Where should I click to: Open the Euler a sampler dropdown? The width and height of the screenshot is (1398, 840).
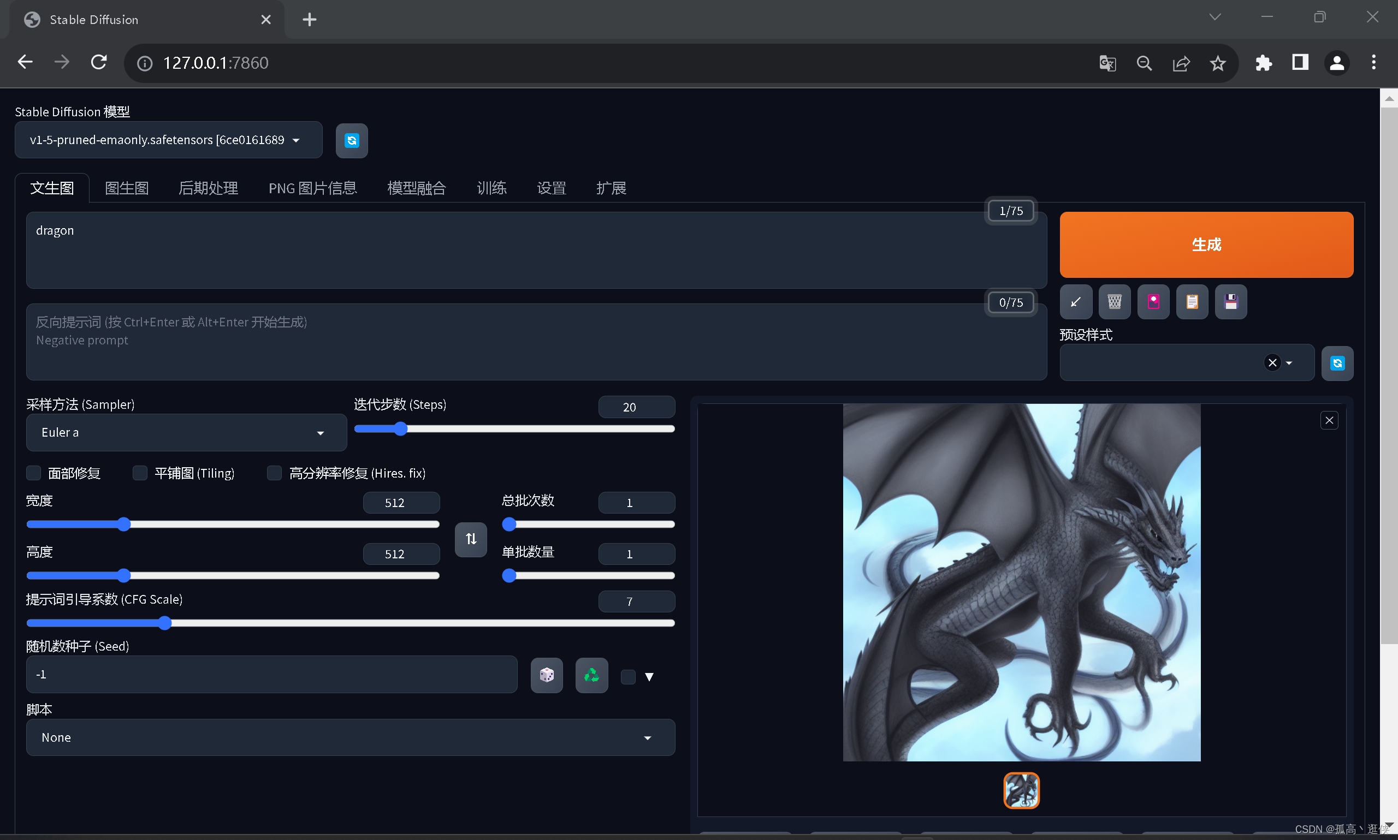point(186,432)
